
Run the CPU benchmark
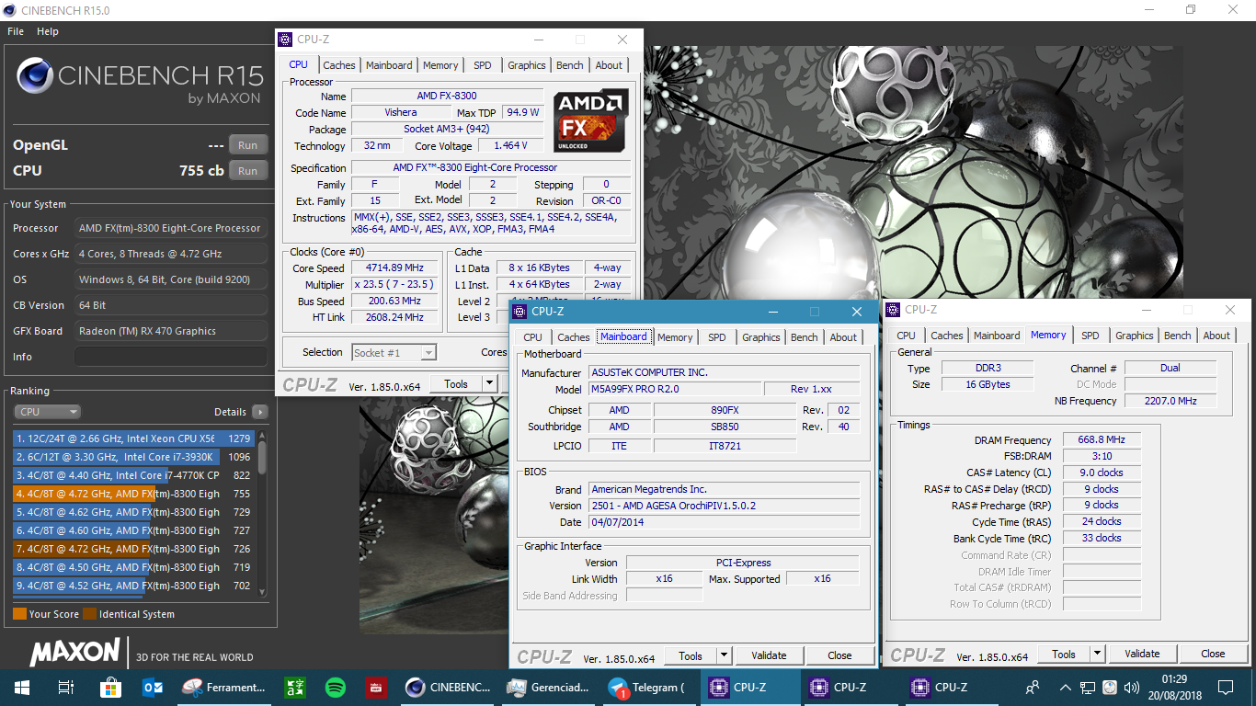(248, 171)
